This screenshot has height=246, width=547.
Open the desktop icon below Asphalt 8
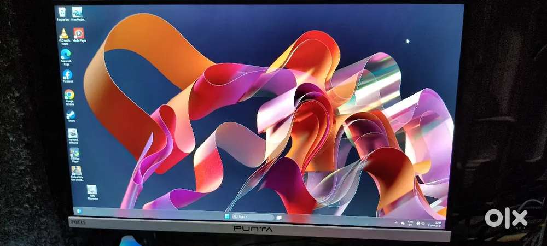pyautogui.click(x=74, y=153)
